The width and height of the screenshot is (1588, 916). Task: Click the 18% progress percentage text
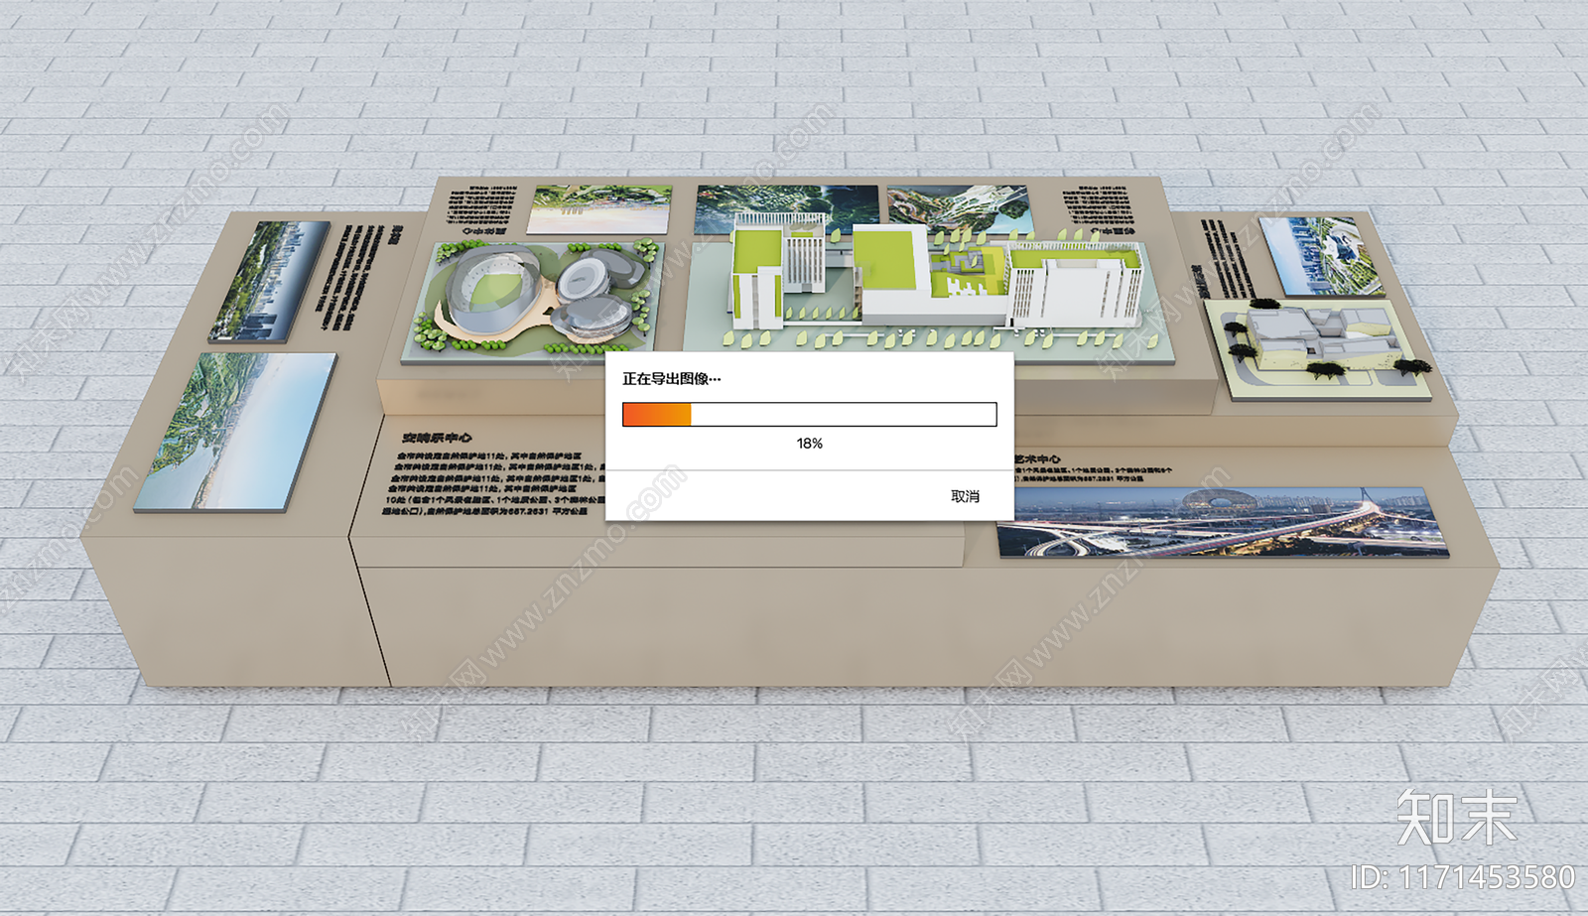click(x=809, y=444)
